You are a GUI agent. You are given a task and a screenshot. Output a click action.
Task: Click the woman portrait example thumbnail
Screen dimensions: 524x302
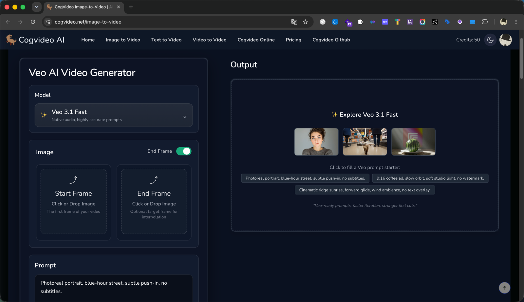coord(316,142)
